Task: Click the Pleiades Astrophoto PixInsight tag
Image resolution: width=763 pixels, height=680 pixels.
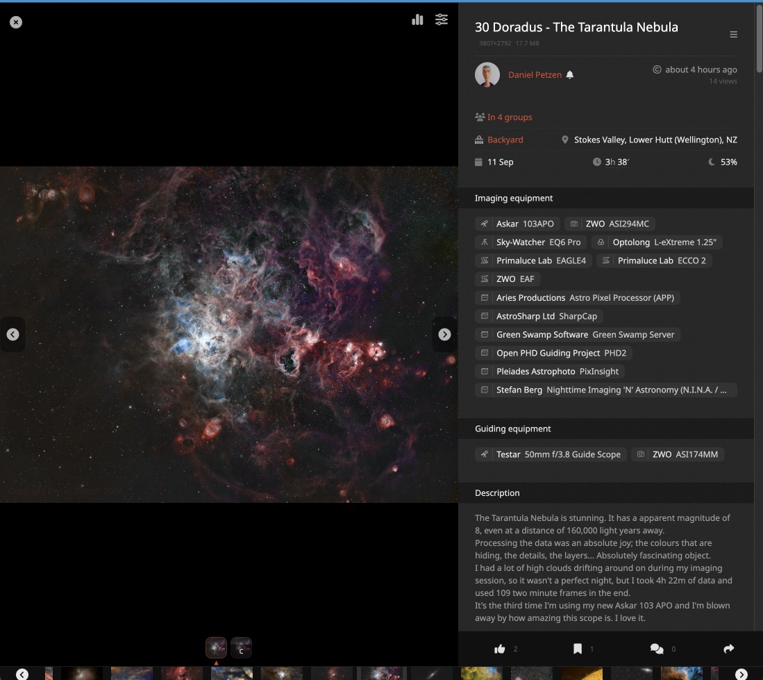Action: (550, 372)
